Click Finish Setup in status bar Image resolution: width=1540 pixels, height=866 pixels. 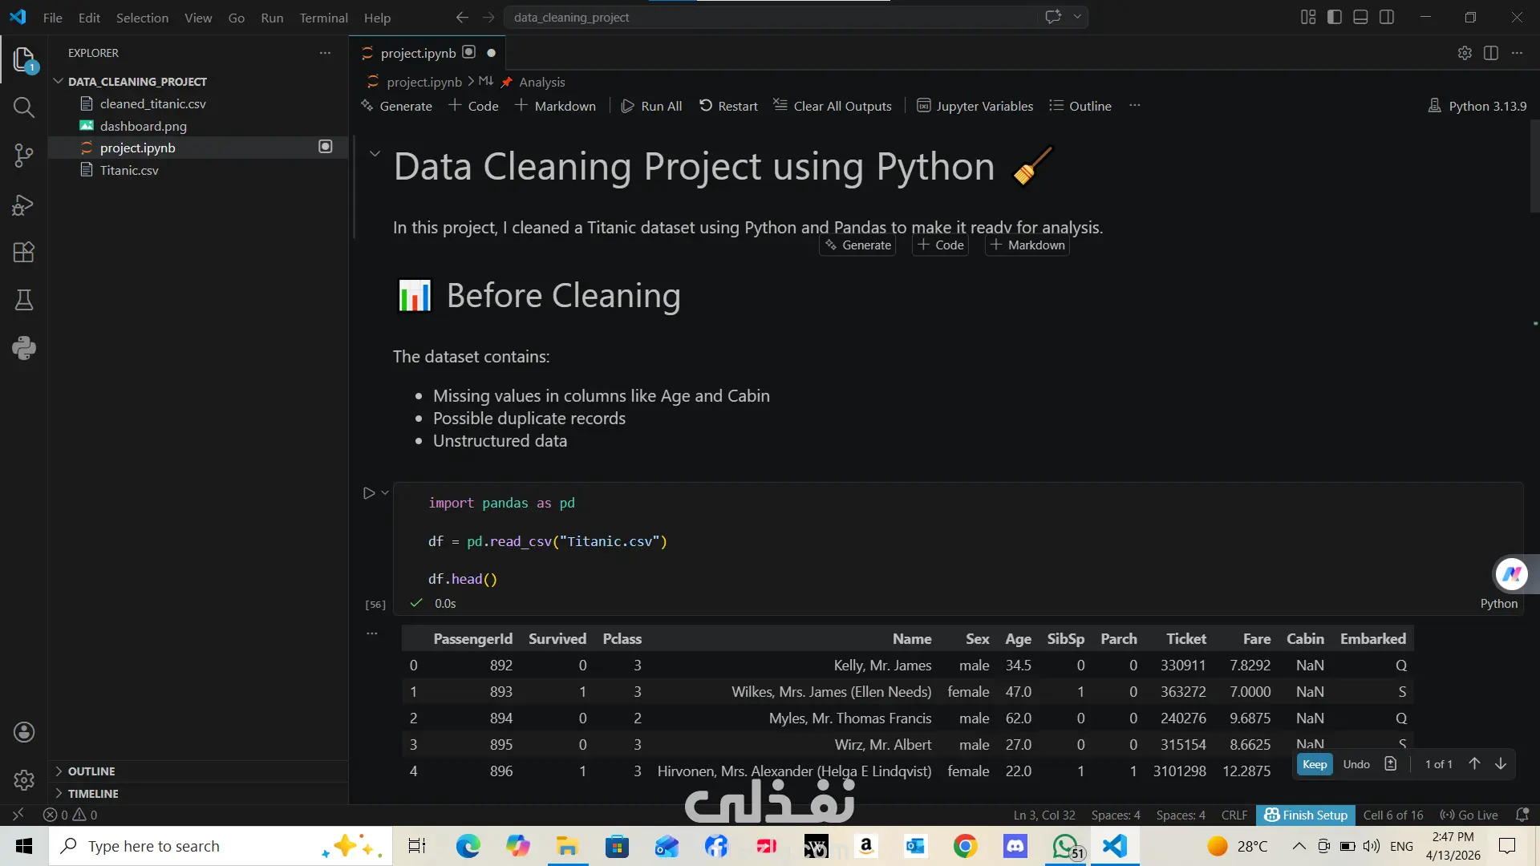coord(1305,815)
